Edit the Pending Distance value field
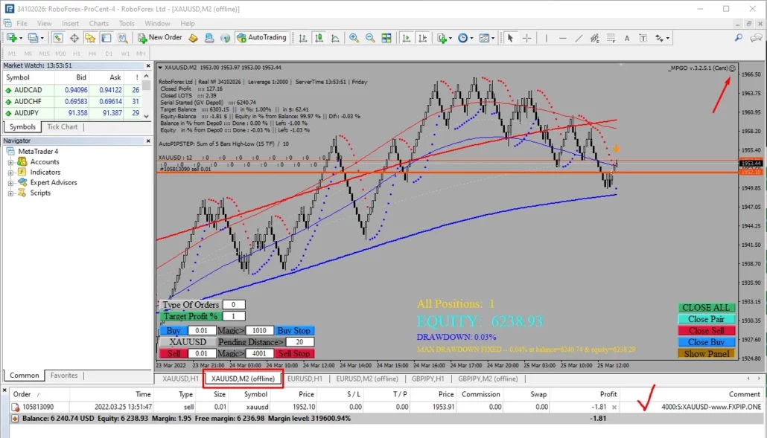The height and width of the screenshot is (438, 767). [299, 342]
